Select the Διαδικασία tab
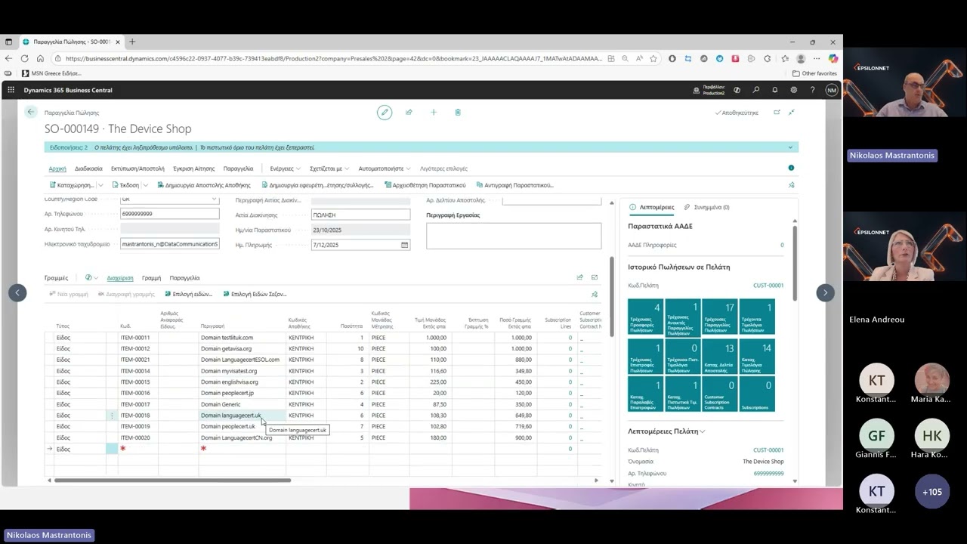The width and height of the screenshot is (967, 544). point(88,168)
